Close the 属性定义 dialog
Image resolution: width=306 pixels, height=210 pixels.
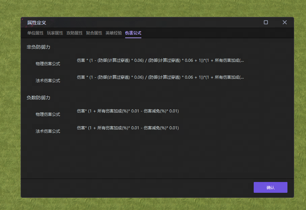[x=284, y=22]
